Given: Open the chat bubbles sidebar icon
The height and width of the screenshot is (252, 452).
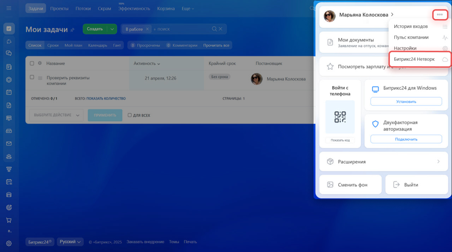Looking at the screenshot, I should coord(9,54).
